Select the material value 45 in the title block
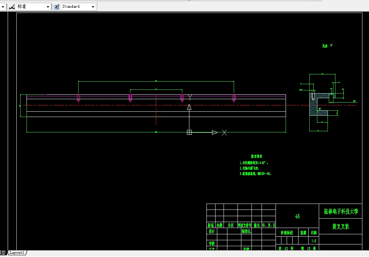The height and width of the screenshot is (257, 369). (298, 216)
